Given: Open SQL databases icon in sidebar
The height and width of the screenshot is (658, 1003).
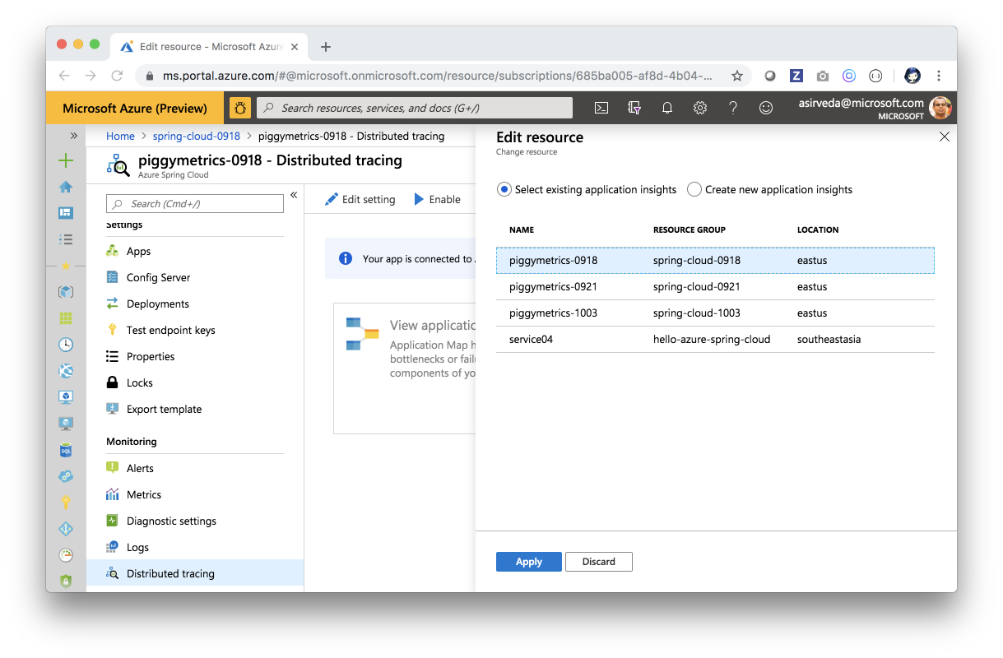Looking at the screenshot, I should click(x=66, y=450).
